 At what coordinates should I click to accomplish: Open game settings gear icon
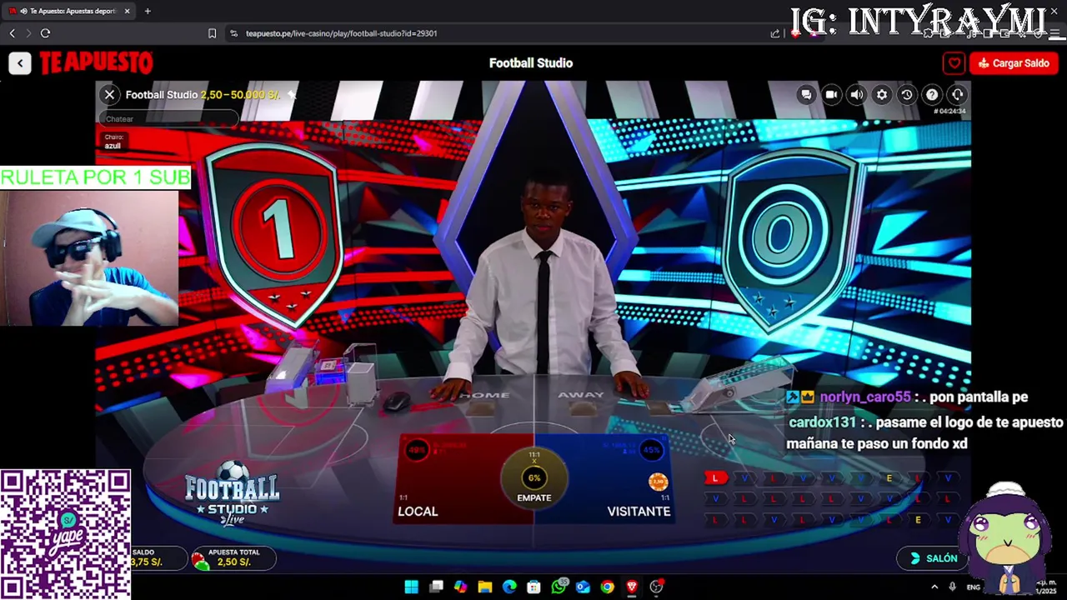click(x=882, y=95)
